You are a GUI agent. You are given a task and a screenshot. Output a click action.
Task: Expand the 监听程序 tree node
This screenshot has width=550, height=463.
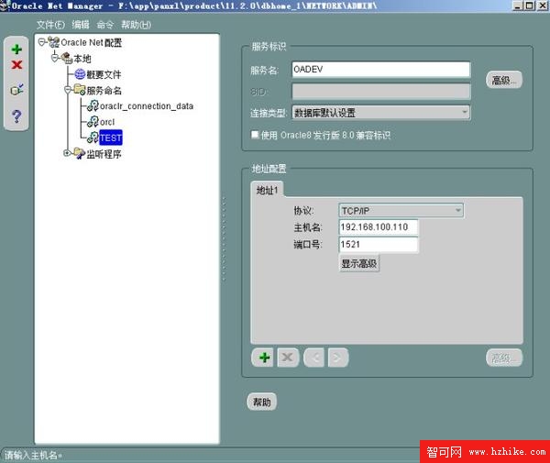coord(67,153)
